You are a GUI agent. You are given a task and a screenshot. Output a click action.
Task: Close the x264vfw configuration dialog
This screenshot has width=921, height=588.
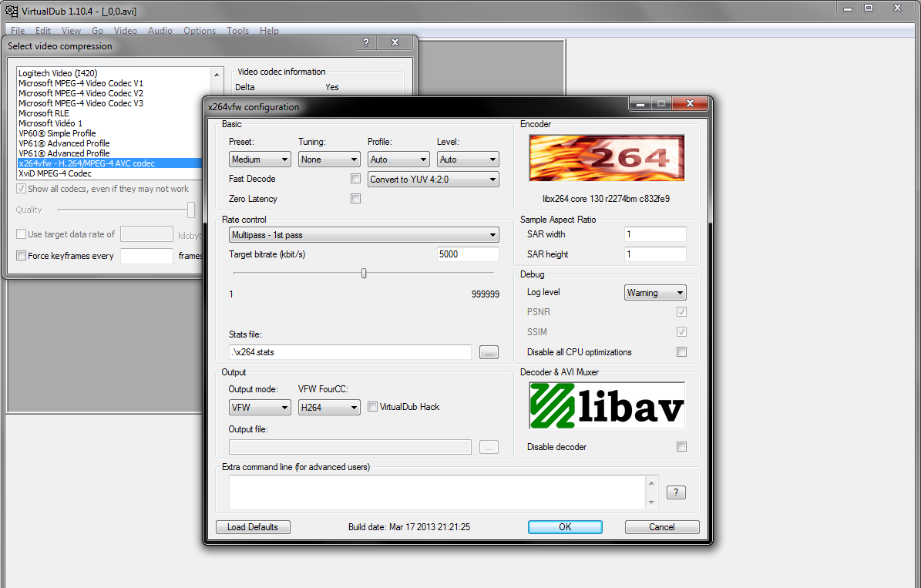pyautogui.click(x=690, y=103)
